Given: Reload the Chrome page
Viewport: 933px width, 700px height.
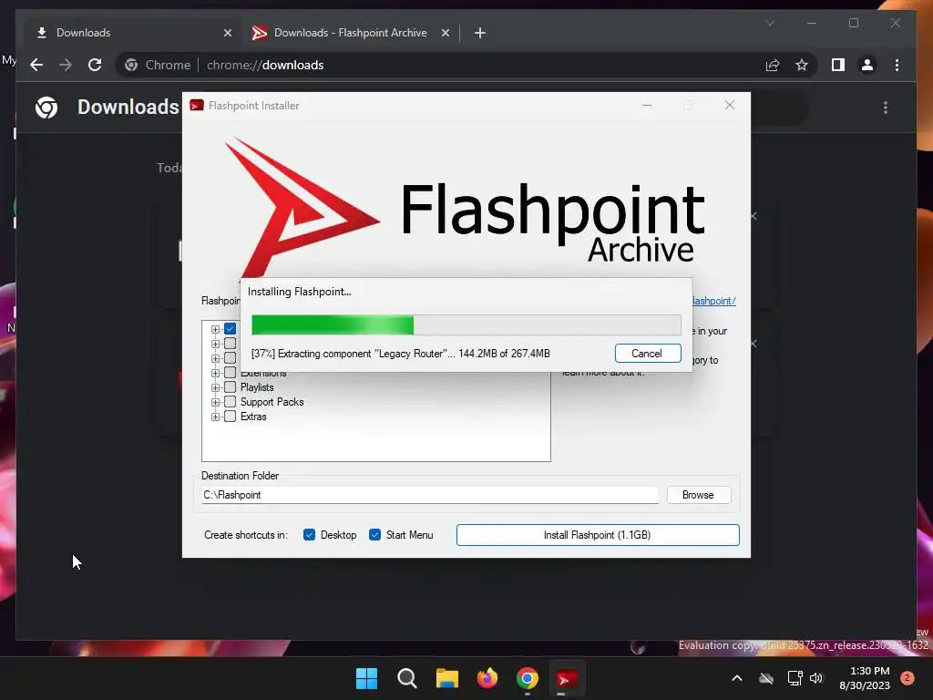Looking at the screenshot, I should pyautogui.click(x=95, y=65).
